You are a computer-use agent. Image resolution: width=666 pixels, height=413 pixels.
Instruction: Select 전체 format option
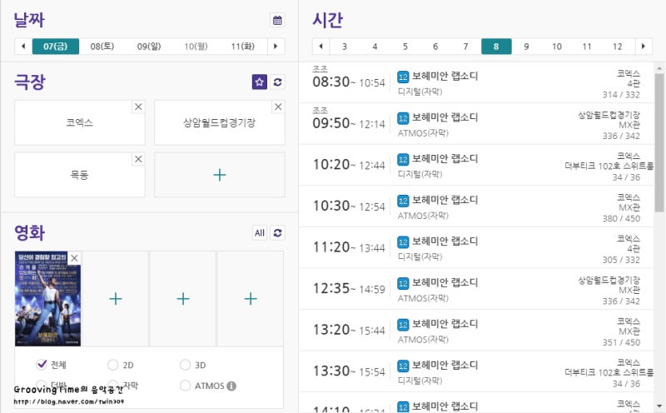point(41,364)
